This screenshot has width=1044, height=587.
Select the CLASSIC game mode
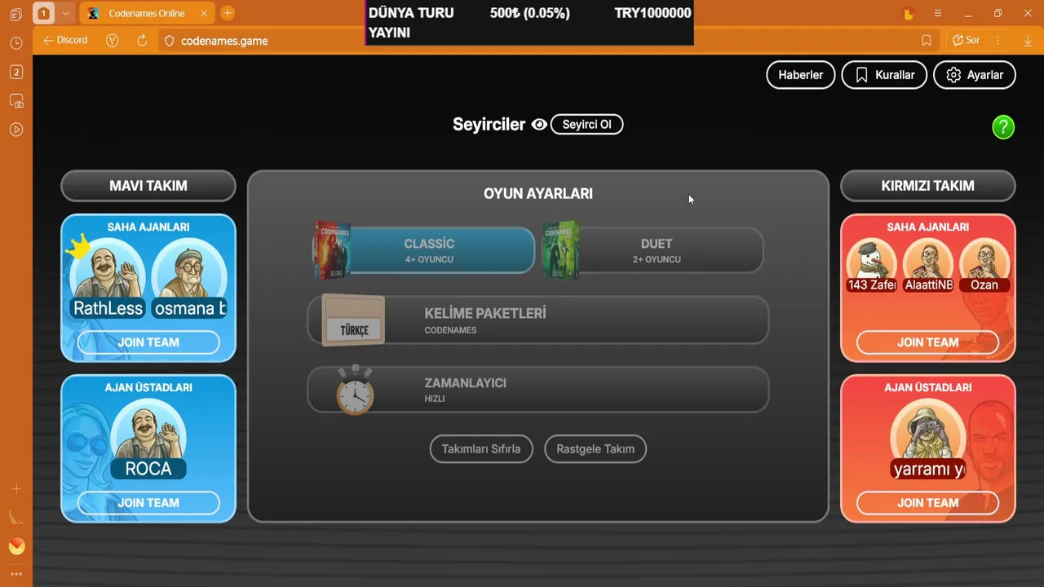click(x=425, y=249)
